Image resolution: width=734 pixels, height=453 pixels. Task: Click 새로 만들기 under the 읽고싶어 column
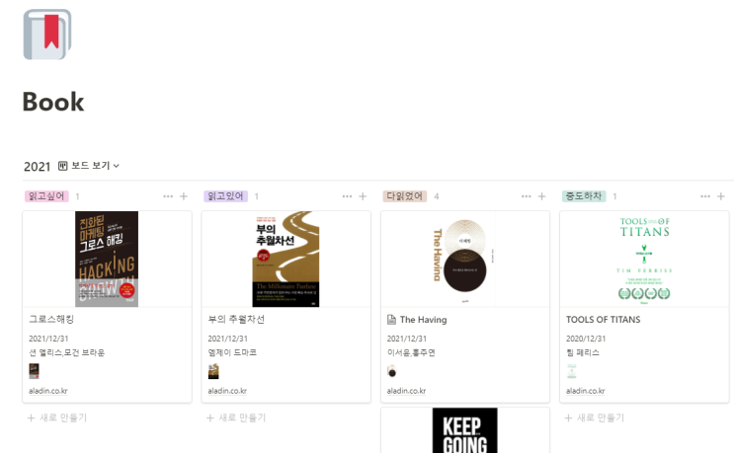(57, 417)
